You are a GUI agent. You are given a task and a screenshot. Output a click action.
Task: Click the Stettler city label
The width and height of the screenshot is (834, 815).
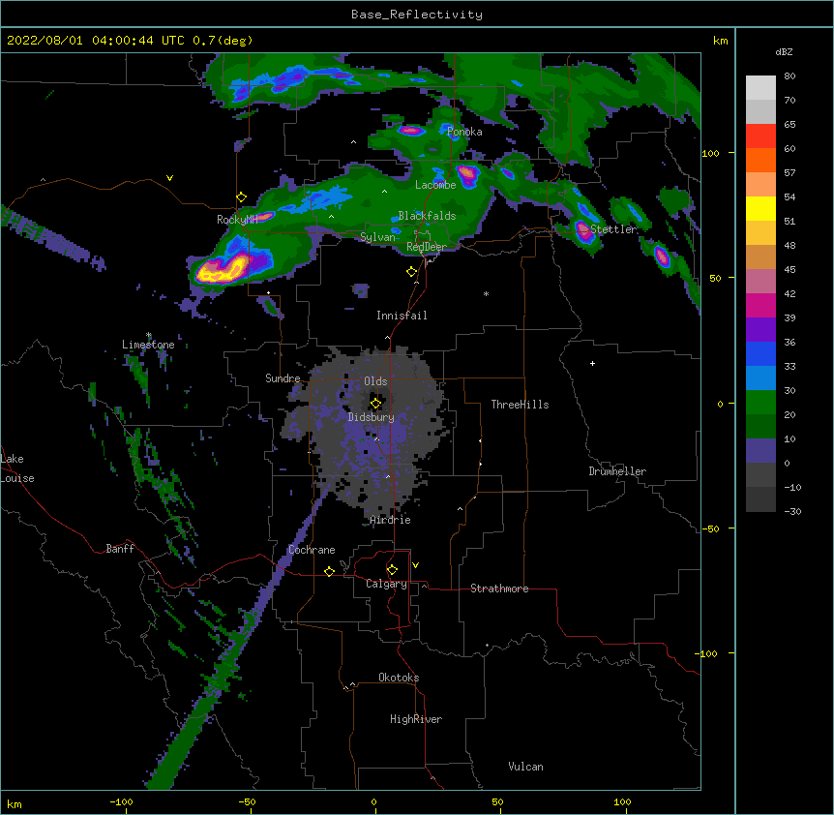coord(613,229)
